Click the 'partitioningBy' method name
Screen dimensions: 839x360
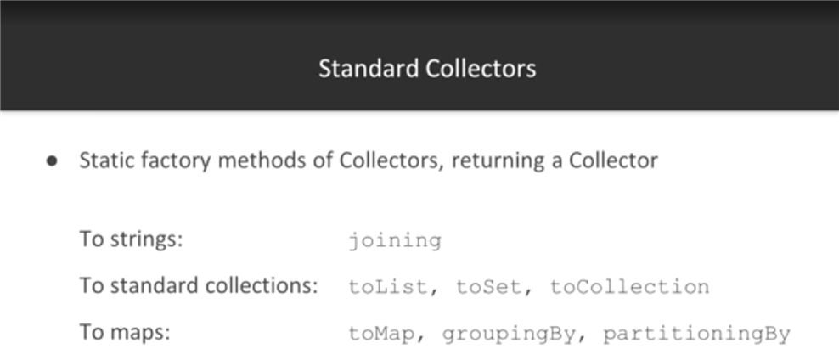click(696, 335)
